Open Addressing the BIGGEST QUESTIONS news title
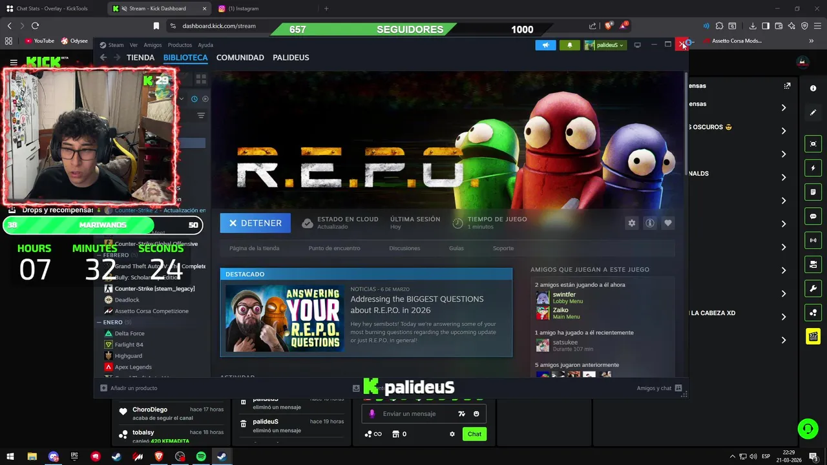 [x=417, y=304]
